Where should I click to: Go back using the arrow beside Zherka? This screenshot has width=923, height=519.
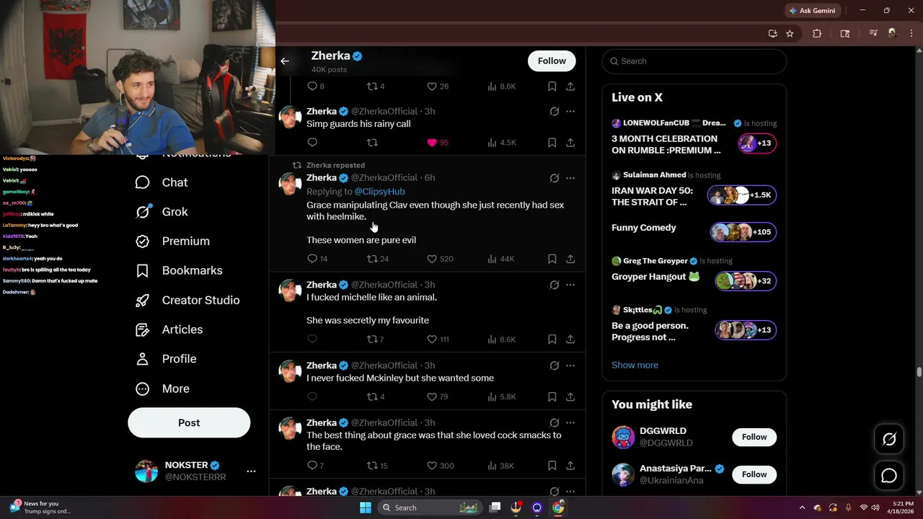[285, 61]
